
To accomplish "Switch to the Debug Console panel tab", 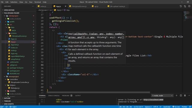I will (54, 96).
